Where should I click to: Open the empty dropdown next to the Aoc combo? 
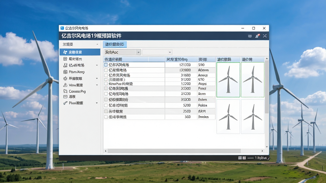point(157,52)
